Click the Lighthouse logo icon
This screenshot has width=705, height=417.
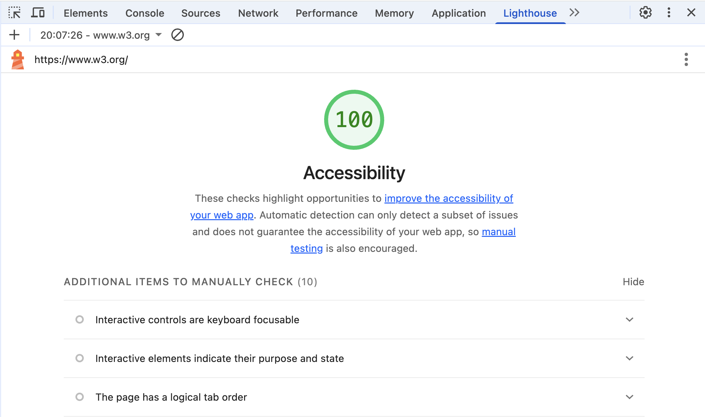[x=18, y=59]
